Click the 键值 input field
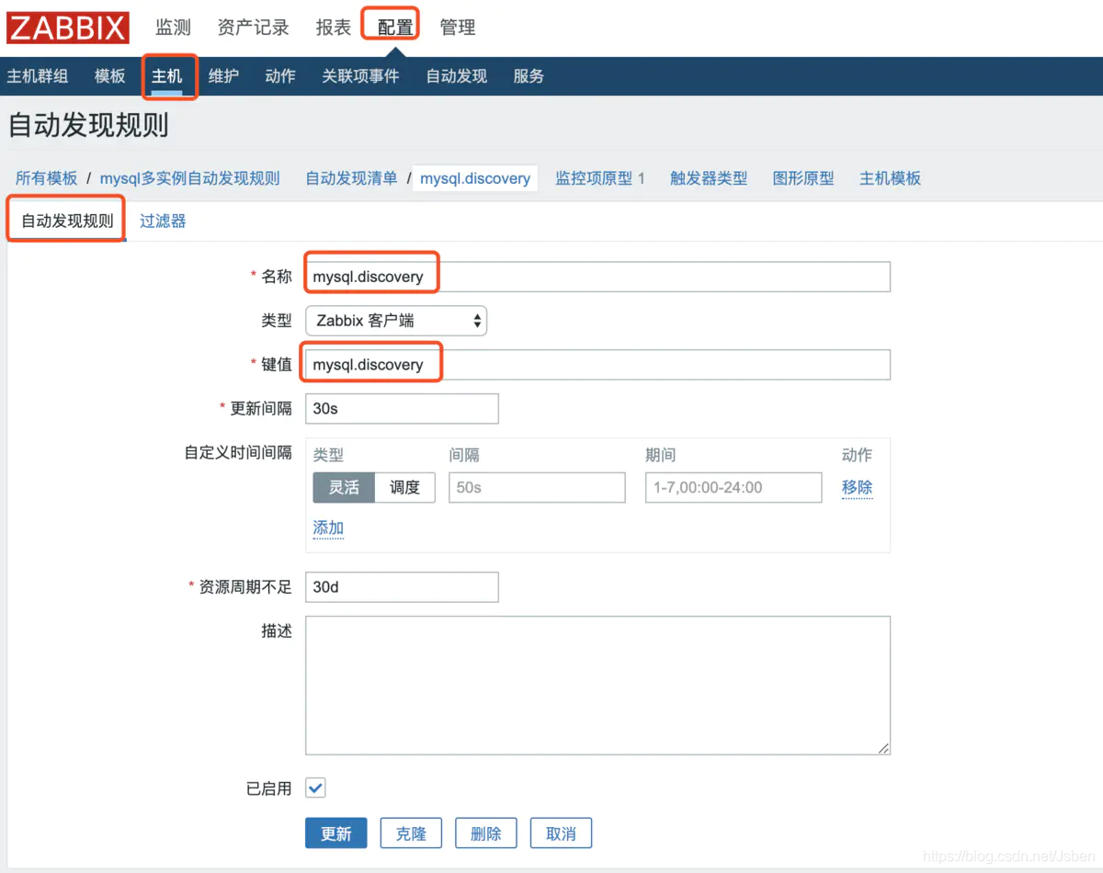The width and height of the screenshot is (1103, 873). 597,365
